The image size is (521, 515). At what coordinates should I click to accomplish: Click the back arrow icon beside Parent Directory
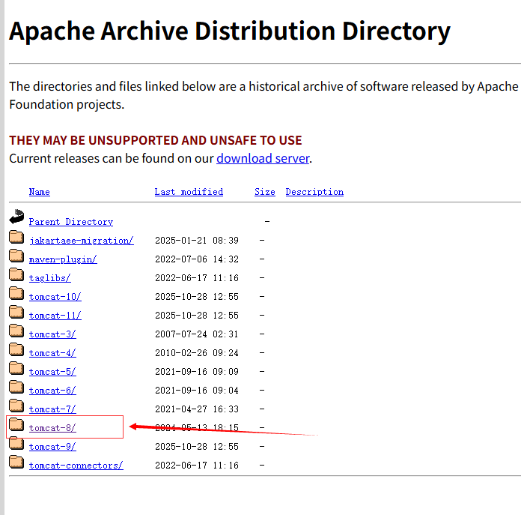(16, 217)
